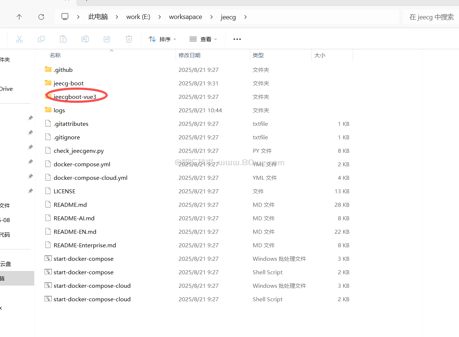Viewport: 459px width, 337px height.
Task: Click the jeecg breadcrumb segment
Action: click(x=228, y=17)
